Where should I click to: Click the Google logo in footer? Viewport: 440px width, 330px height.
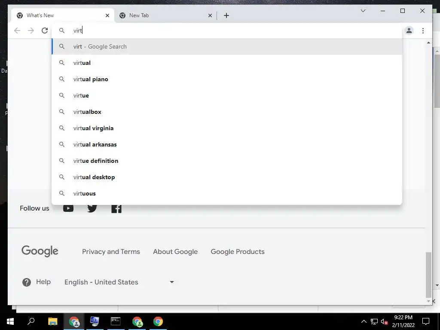40,251
